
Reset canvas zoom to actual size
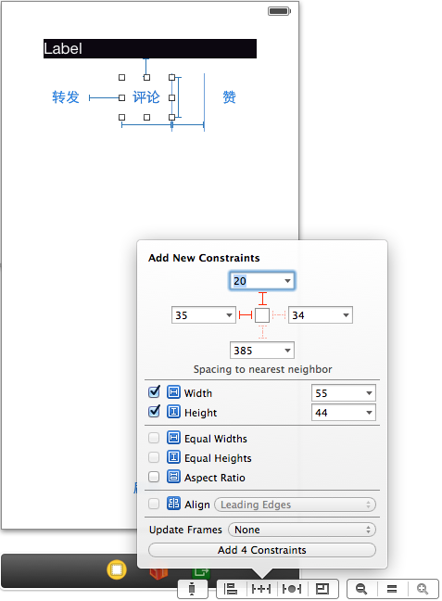coord(392,589)
